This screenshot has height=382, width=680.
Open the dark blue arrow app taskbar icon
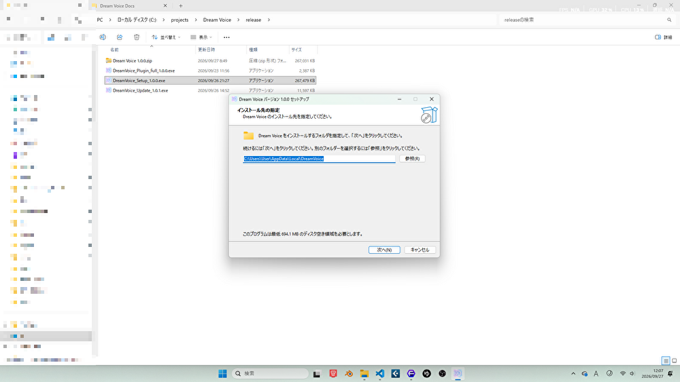(x=396, y=374)
